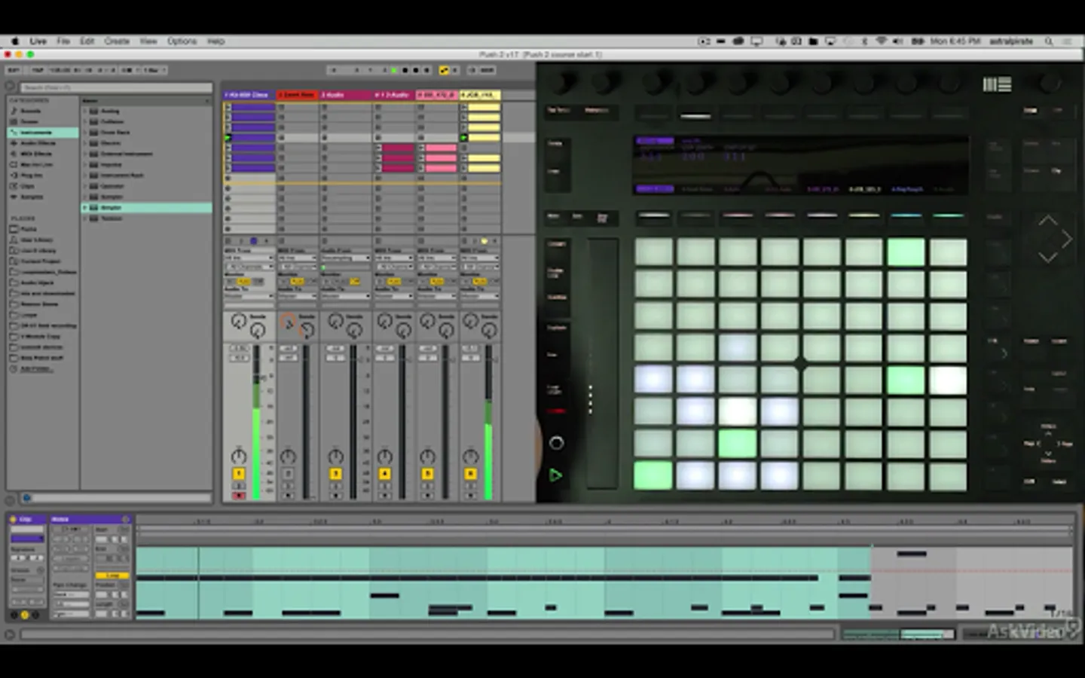Open the File menu
The image size is (1085, 678).
click(x=63, y=41)
